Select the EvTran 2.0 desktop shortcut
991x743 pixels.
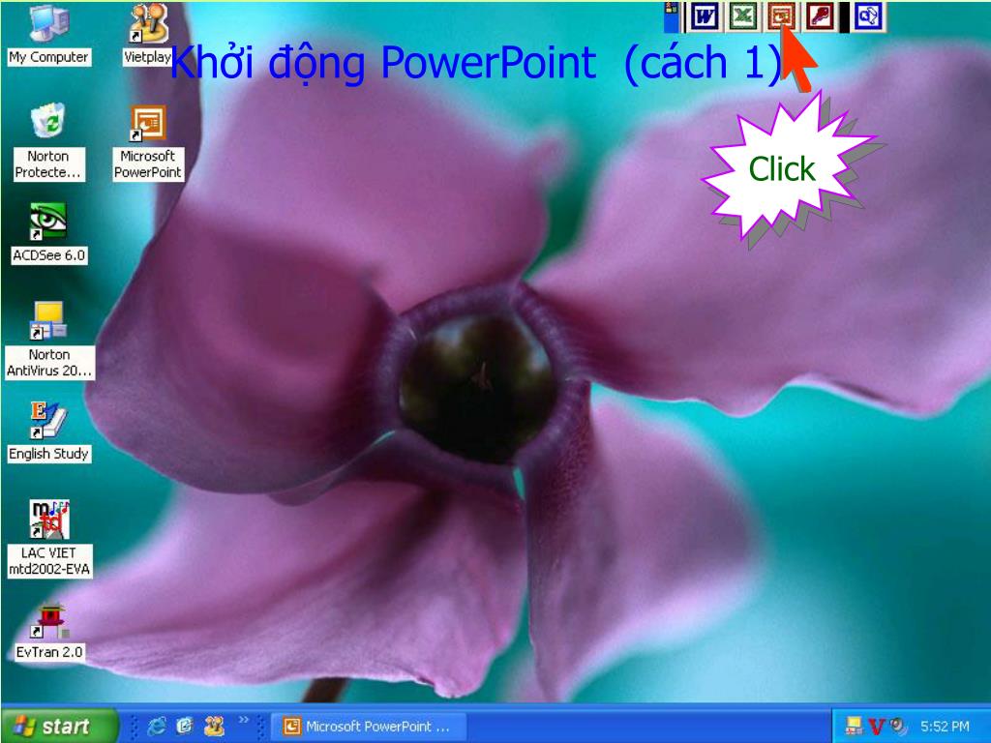48,631
